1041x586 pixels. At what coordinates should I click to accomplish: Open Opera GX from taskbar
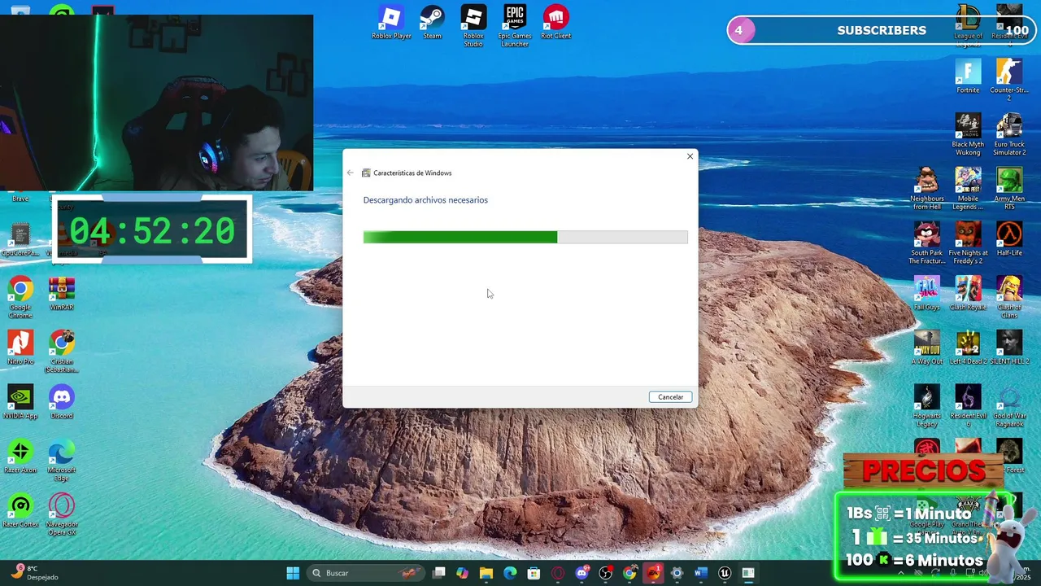pyautogui.click(x=558, y=573)
